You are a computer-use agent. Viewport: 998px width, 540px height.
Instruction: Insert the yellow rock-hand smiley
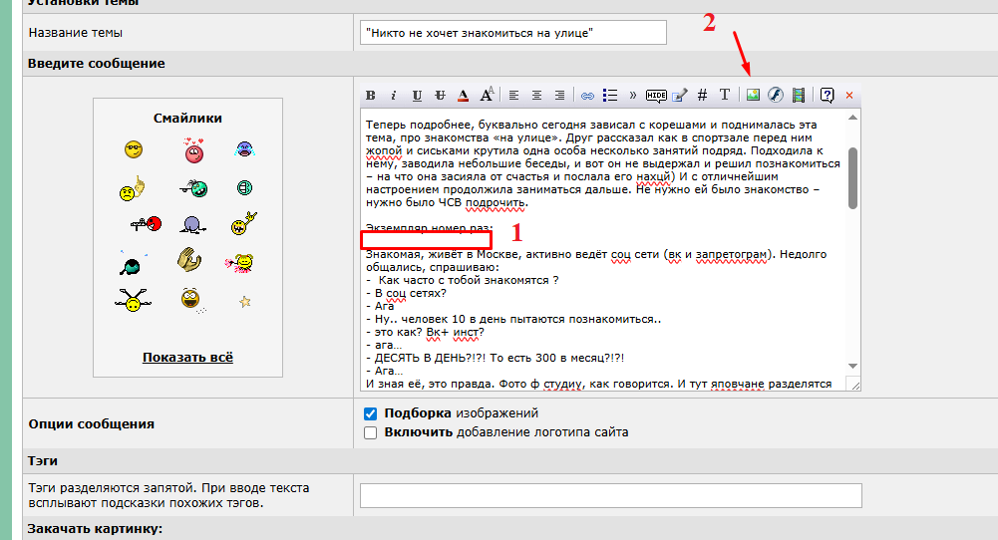coord(244,224)
